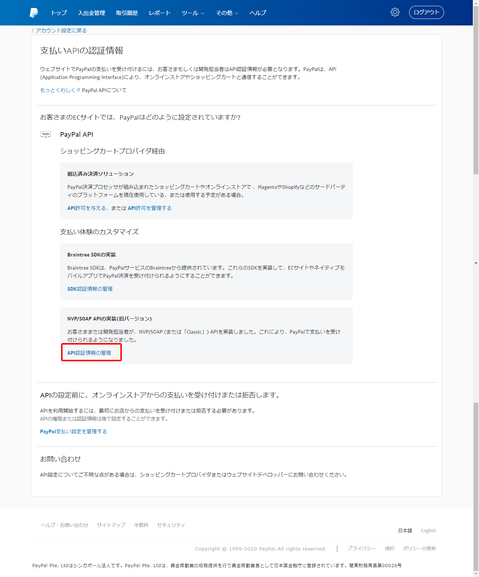This screenshot has height=577, width=479.
Task: Click the ログアウト button
Action: click(427, 12)
